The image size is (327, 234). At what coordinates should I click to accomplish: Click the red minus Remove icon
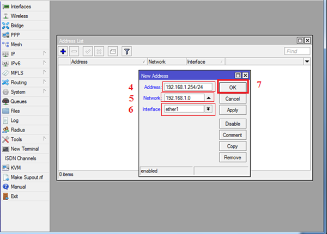(x=75, y=51)
